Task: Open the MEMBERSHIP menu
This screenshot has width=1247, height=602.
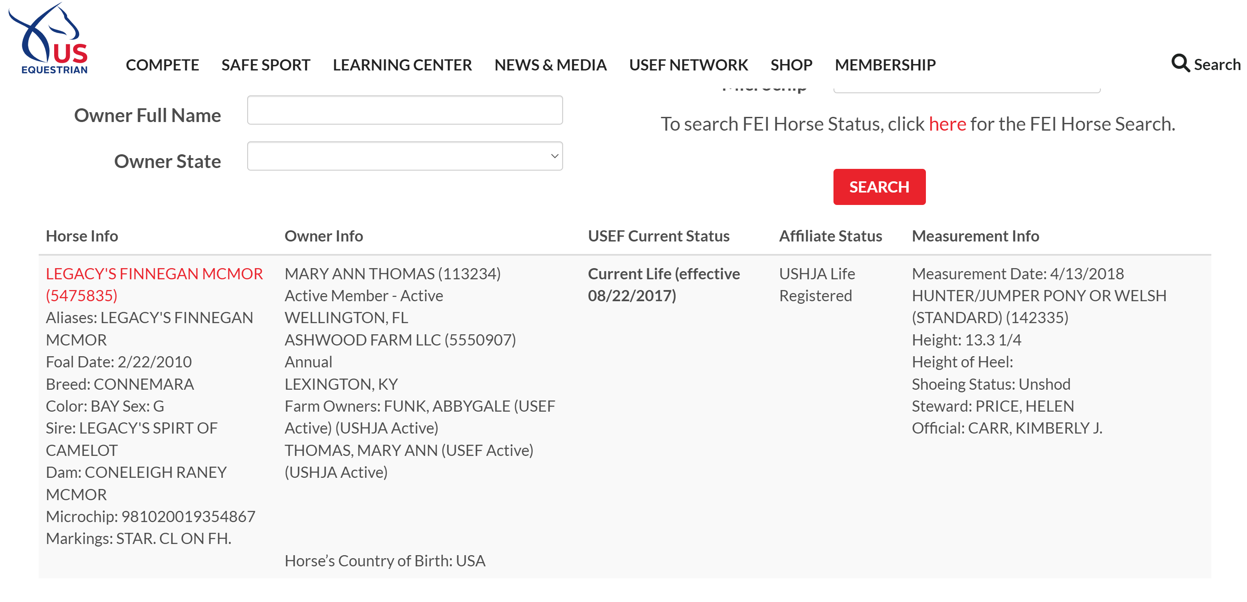Action: [x=885, y=65]
